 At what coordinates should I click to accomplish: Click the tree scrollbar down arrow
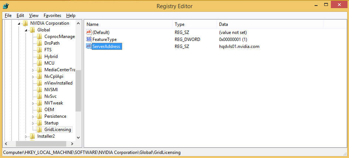pyautogui.click(x=78, y=137)
